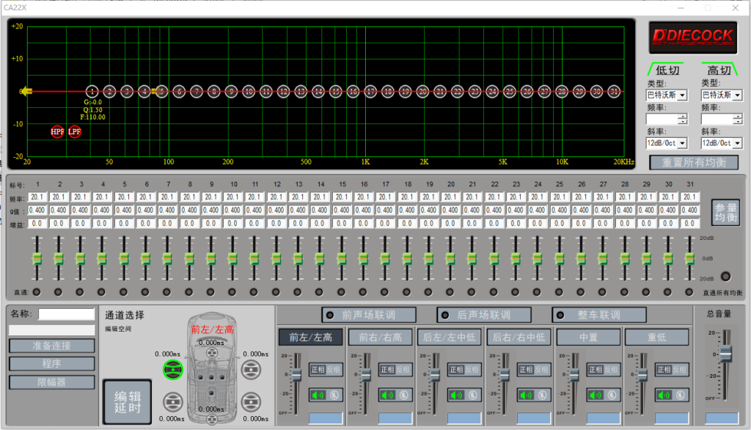Open low-cut 斜率 dropdown 12dB/Oct
This screenshot has height=430, width=751.
pos(667,143)
